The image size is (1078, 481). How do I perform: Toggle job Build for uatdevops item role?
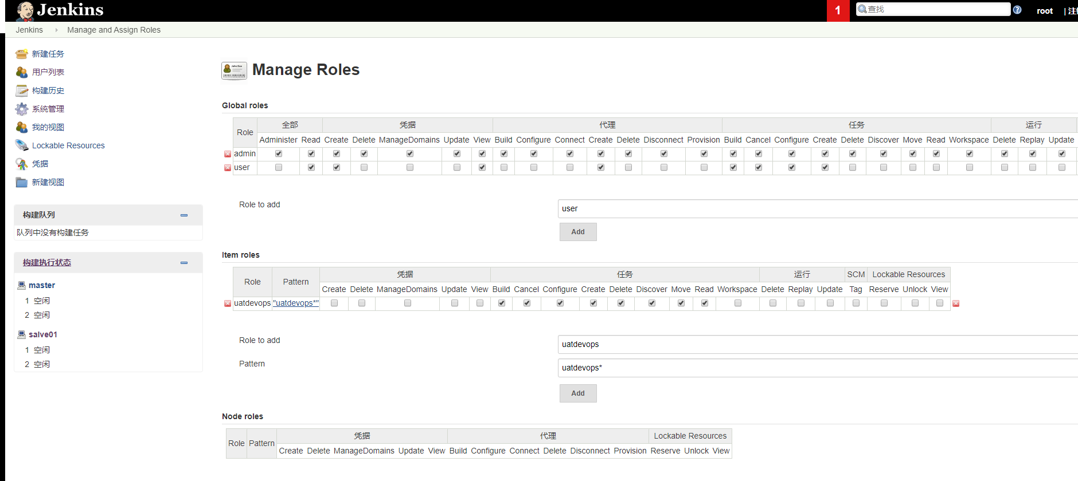(502, 303)
